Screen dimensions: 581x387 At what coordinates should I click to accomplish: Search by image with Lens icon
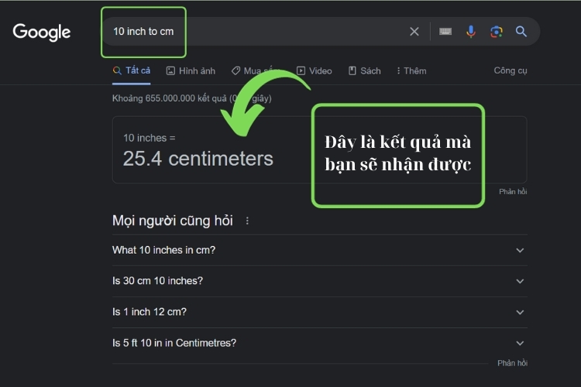click(x=496, y=32)
